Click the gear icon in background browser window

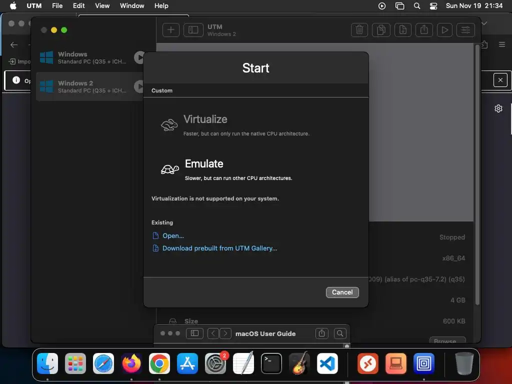(x=498, y=108)
